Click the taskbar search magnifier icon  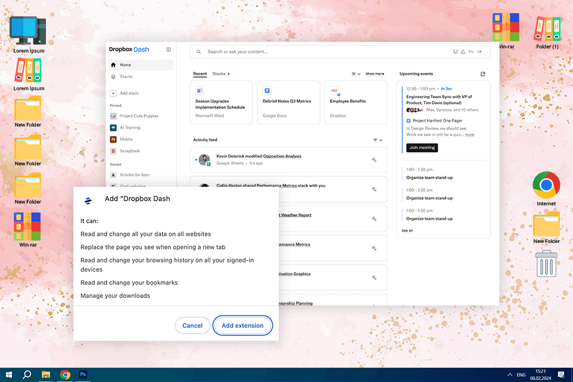pyautogui.click(x=27, y=375)
